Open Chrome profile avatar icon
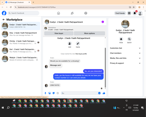146x117 pixels. [x=139, y=7]
